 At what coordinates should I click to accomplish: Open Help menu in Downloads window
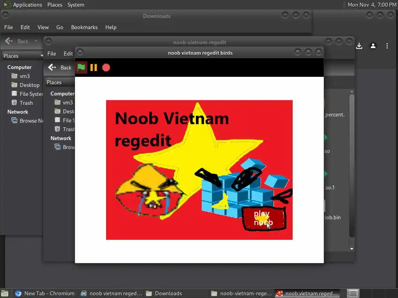[111, 27]
